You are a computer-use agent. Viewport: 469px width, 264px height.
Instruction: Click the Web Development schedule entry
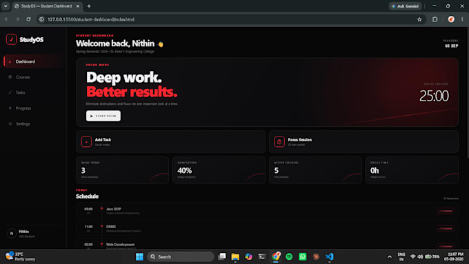[x=267, y=244]
